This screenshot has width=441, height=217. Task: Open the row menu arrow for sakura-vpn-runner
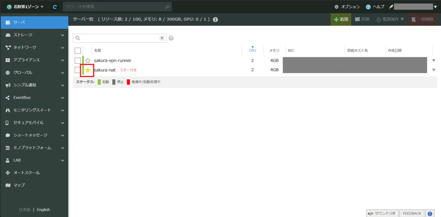(434, 61)
